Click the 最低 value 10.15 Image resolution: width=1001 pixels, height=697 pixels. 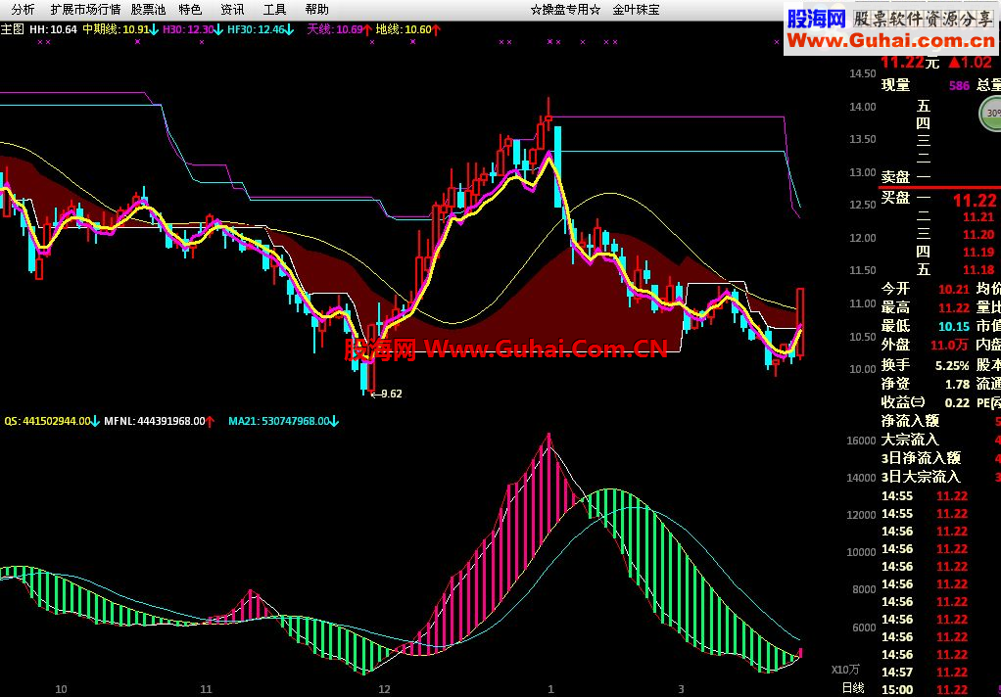click(954, 327)
